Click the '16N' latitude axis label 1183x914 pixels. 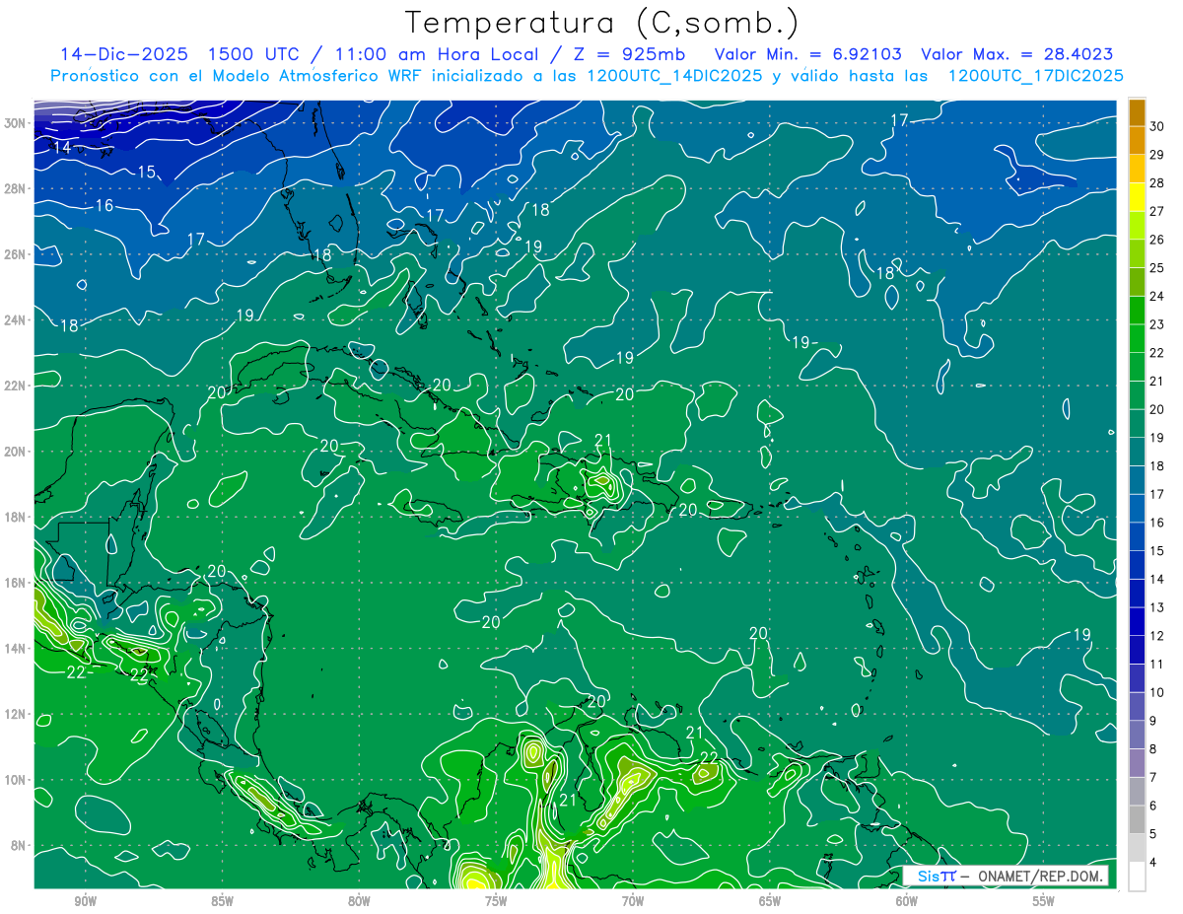15,583
